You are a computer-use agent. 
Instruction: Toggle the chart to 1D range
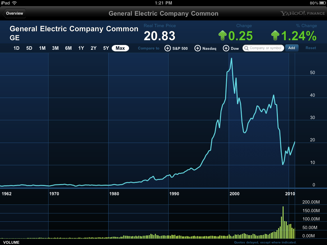(x=16, y=48)
